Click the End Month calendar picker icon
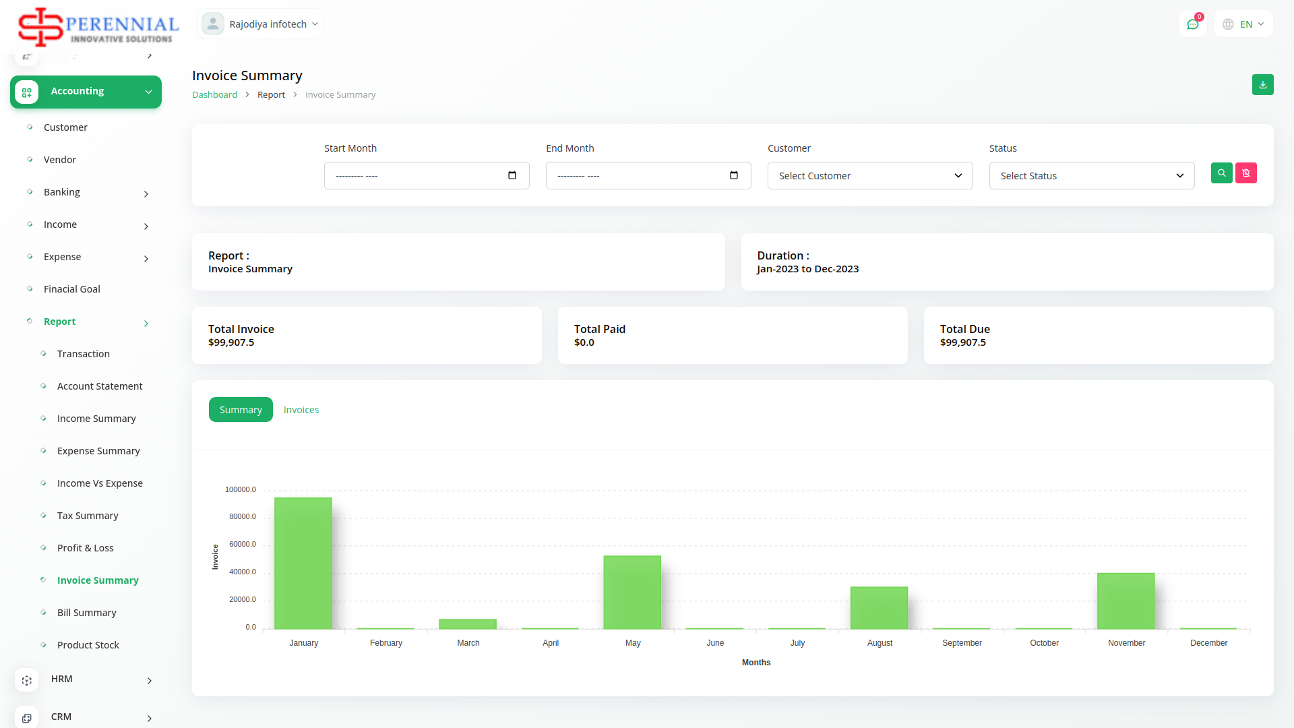The height and width of the screenshot is (728, 1294). pyautogui.click(x=734, y=176)
